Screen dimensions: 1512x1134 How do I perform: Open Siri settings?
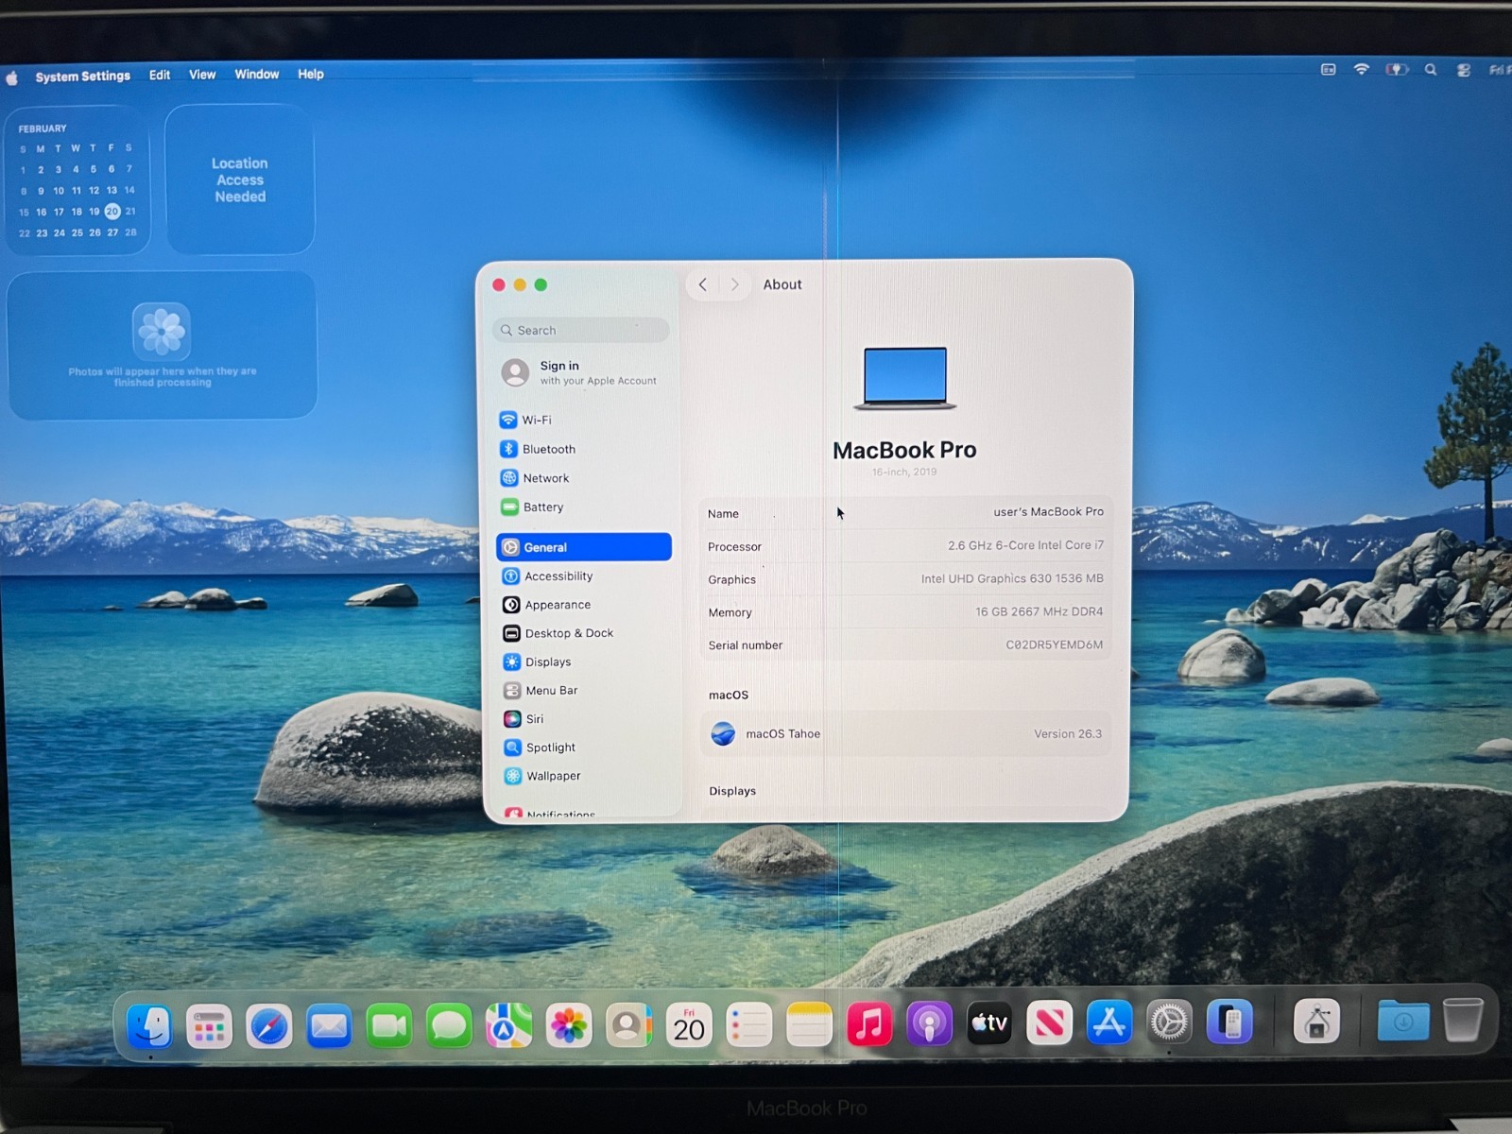click(x=584, y=719)
